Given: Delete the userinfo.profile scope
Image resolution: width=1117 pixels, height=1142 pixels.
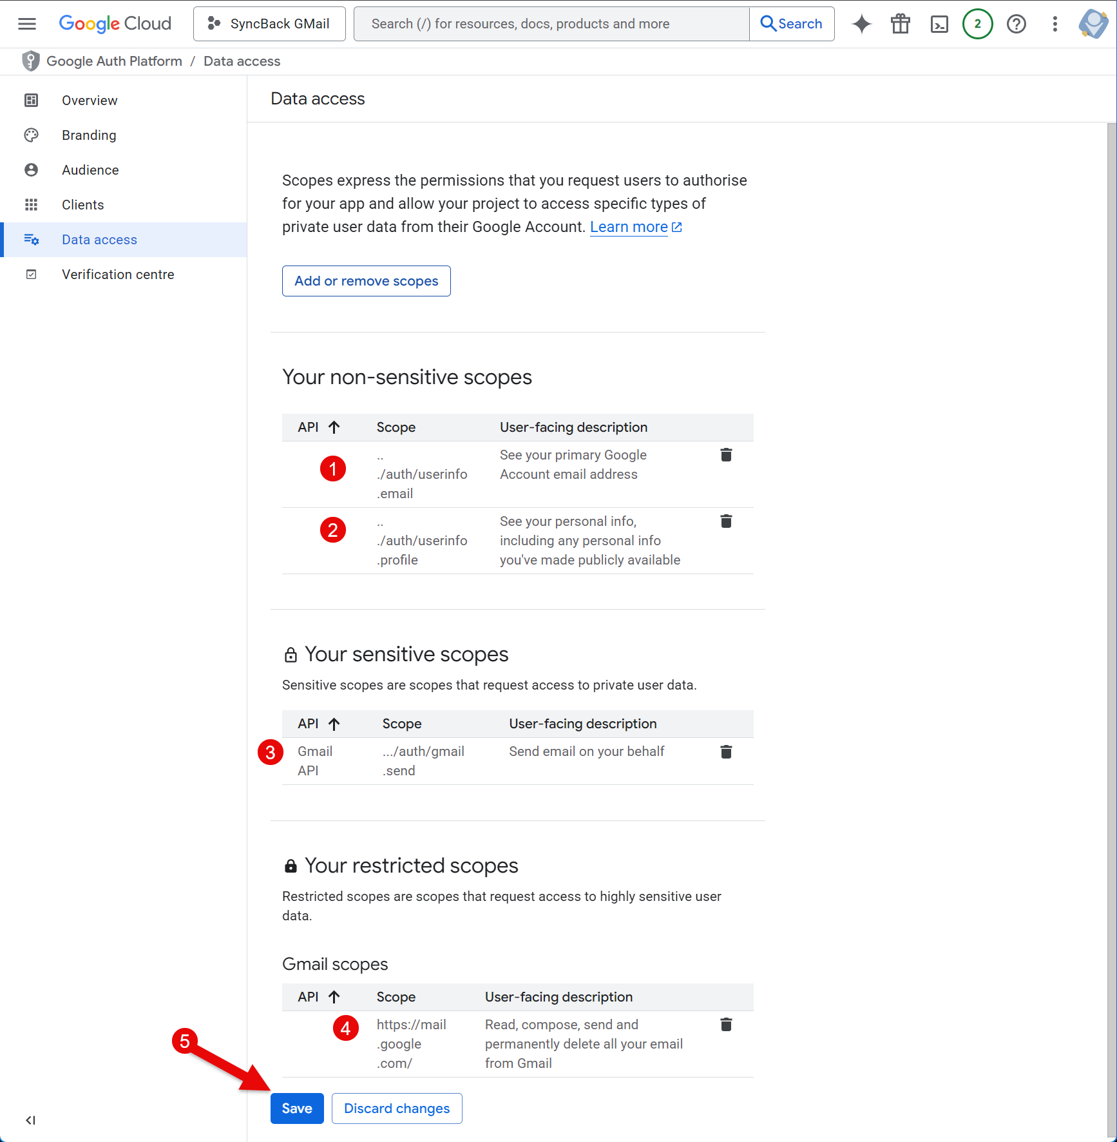Looking at the screenshot, I should point(726,521).
